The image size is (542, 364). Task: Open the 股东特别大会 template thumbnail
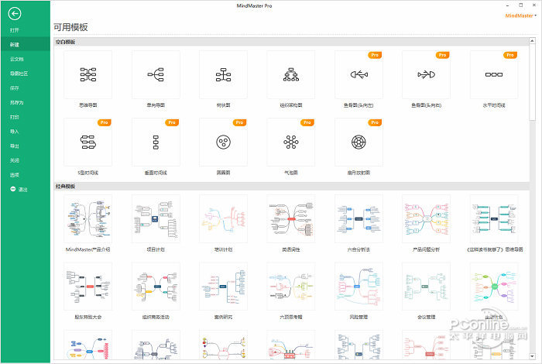point(88,287)
